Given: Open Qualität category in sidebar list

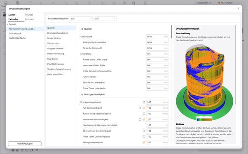Looking at the screenshot, I should [x=61, y=28].
